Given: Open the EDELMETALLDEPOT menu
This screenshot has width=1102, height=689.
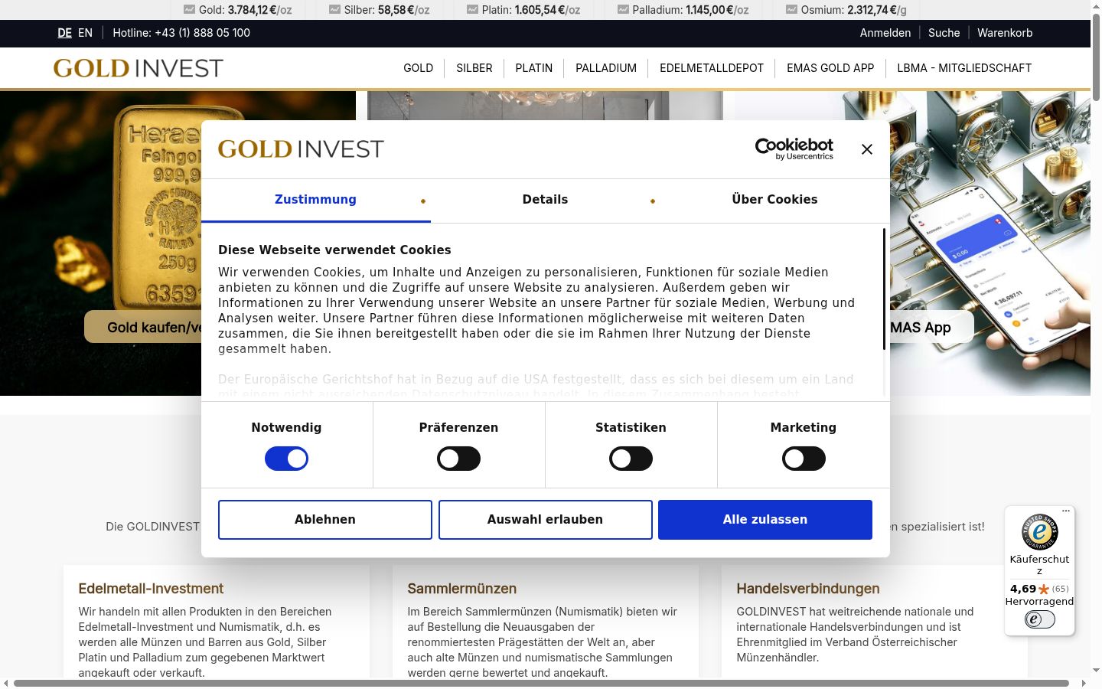Looking at the screenshot, I should pos(712,68).
